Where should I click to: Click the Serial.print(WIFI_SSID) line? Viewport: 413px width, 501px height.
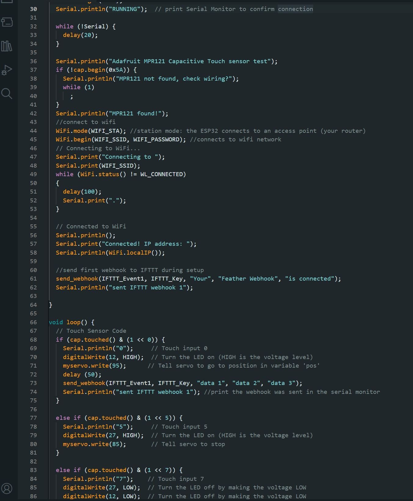coord(98,166)
